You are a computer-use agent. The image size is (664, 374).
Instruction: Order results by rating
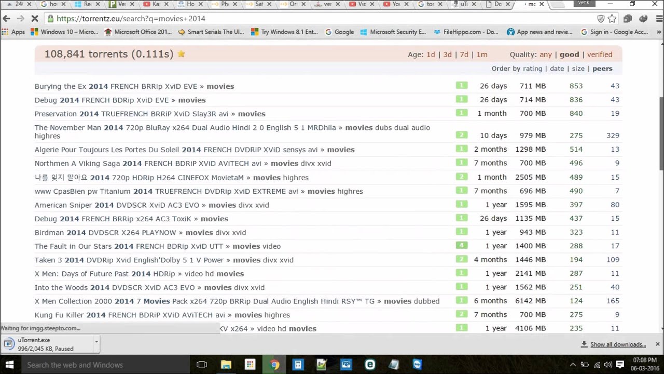pos(532,69)
